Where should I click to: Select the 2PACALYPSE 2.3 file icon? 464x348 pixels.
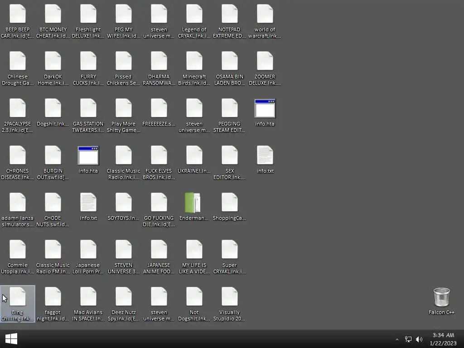coord(18,108)
